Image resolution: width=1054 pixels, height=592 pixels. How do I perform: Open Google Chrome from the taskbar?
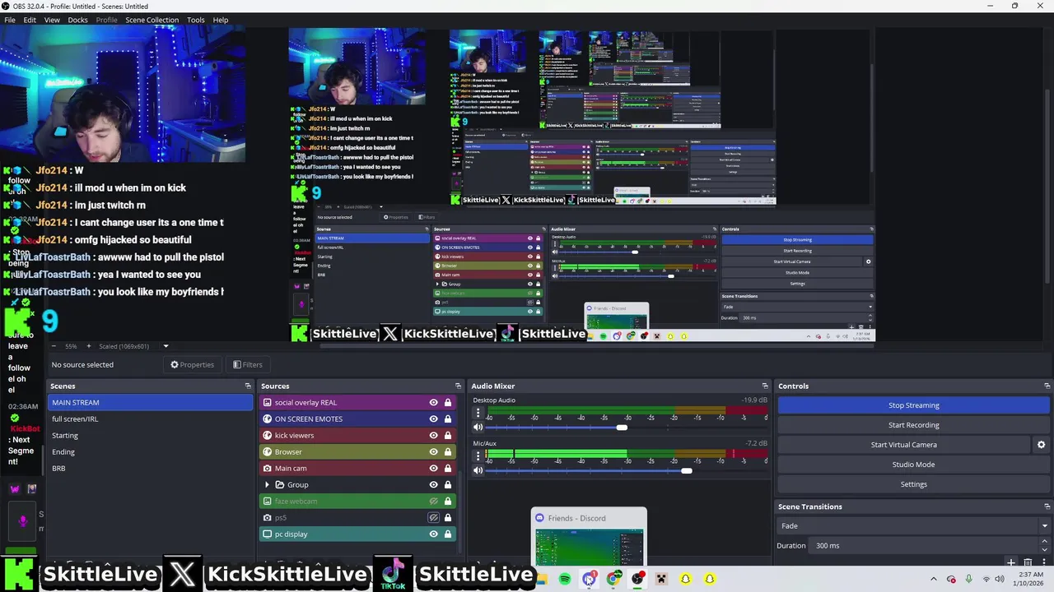(x=613, y=579)
